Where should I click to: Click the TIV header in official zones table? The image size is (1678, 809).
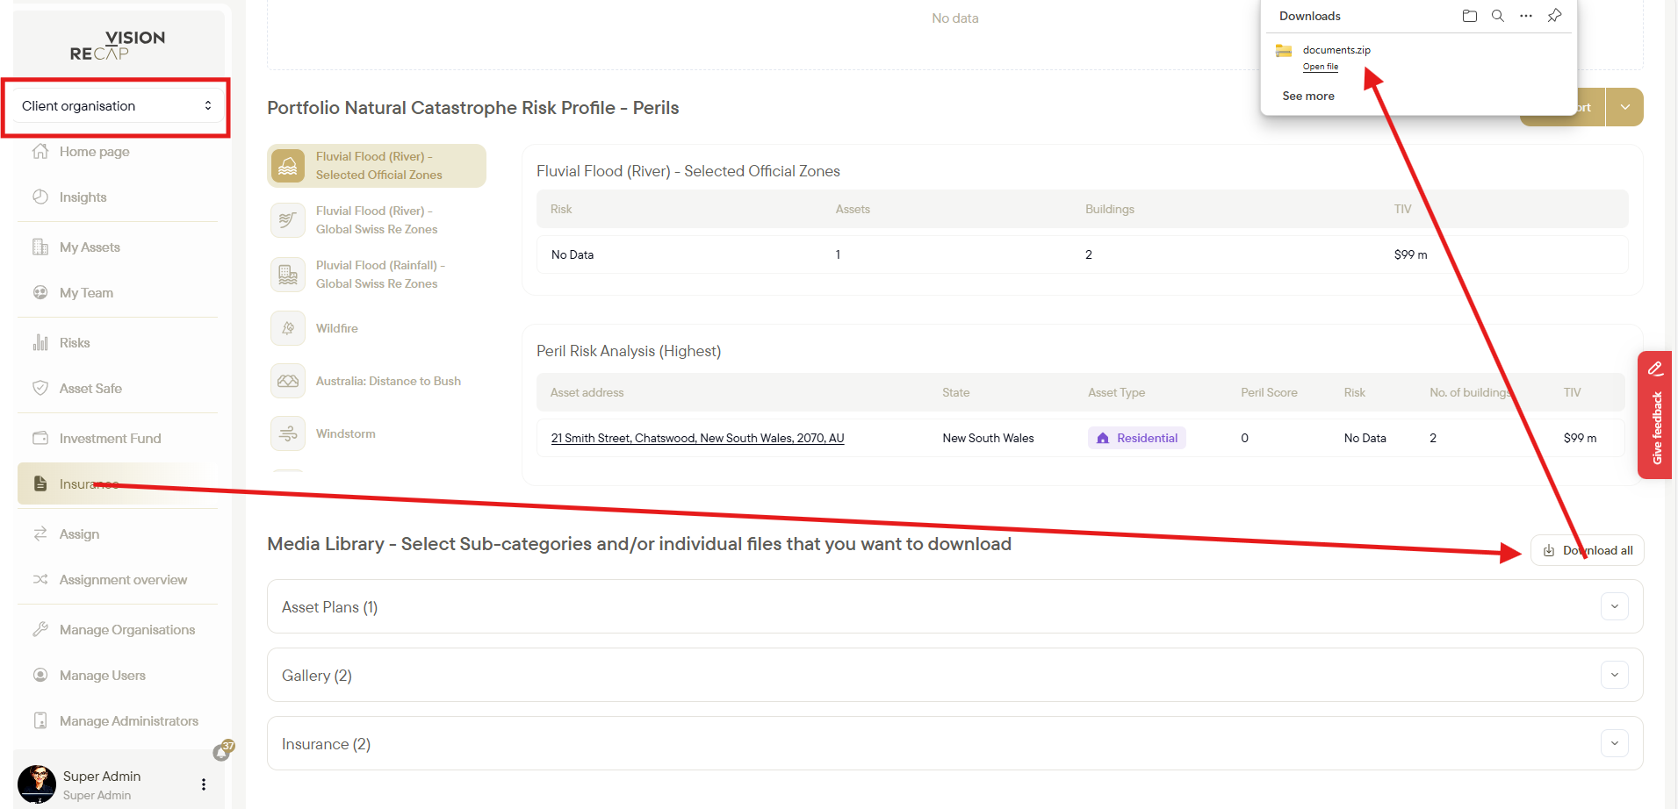click(1402, 209)
